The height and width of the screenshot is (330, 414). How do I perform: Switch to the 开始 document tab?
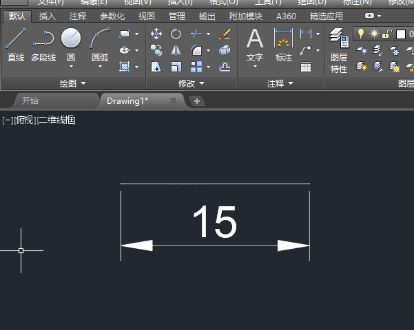[30, 100]
